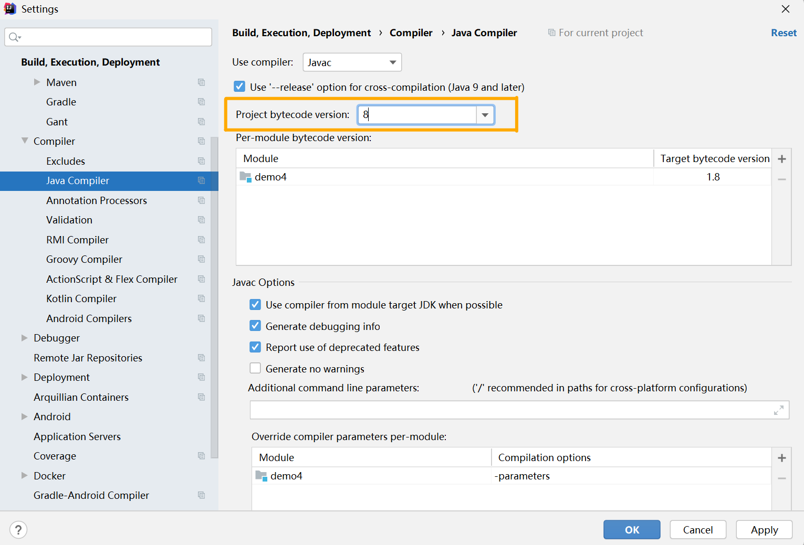The image size is (804, 545).
Task: Enable the Generate no warnings checkbox
Action: pos(255,368)
